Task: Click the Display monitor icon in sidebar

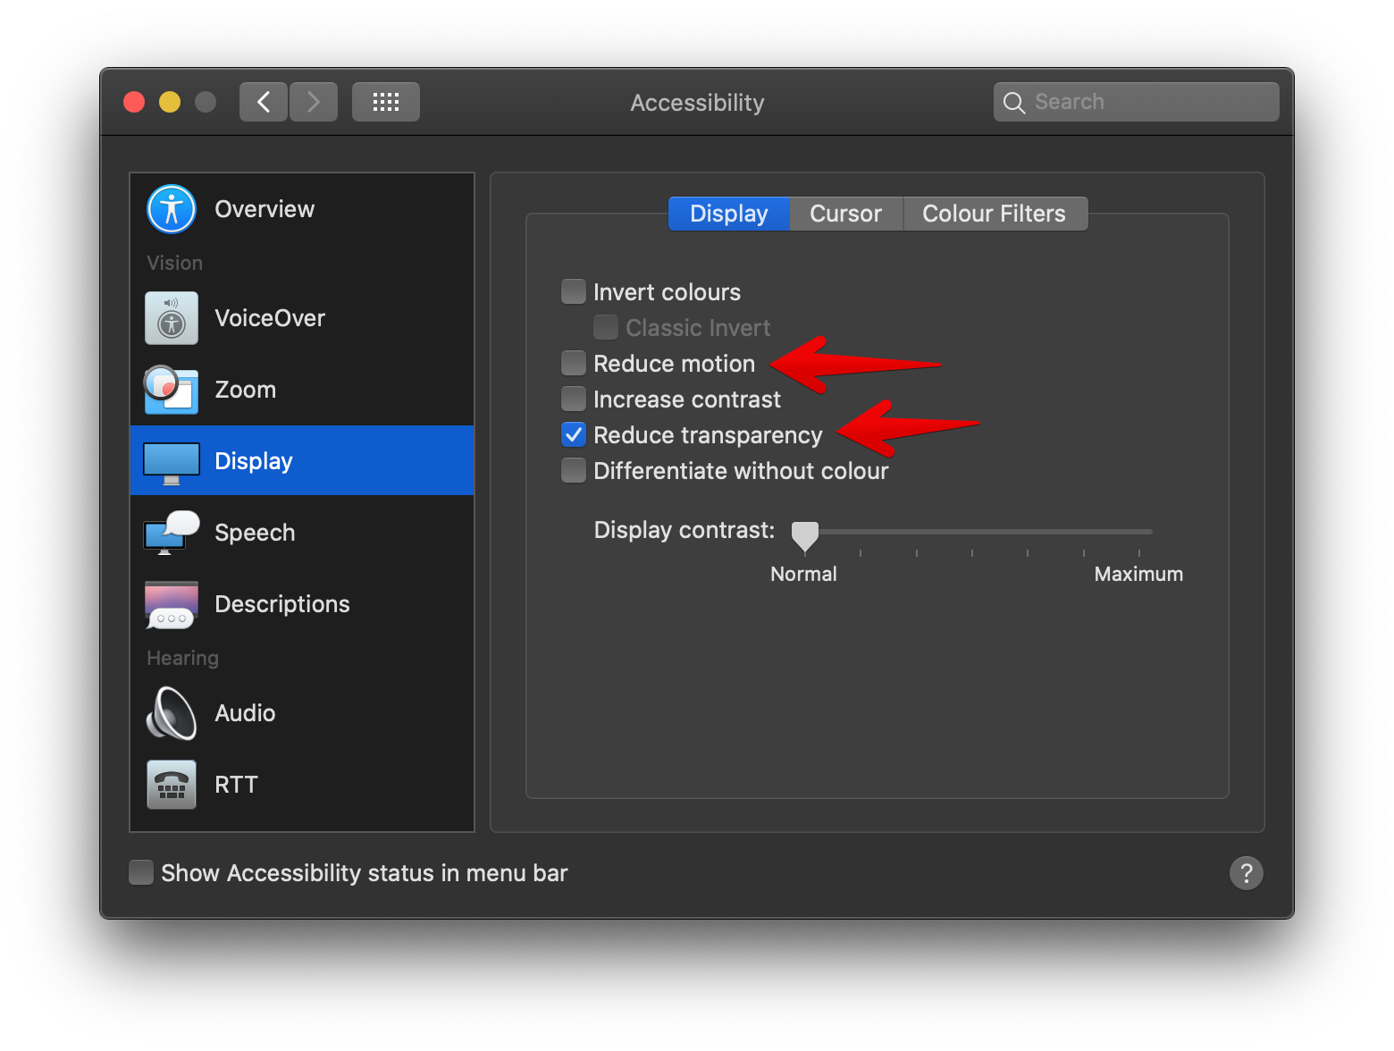Action: click(171, 460)
